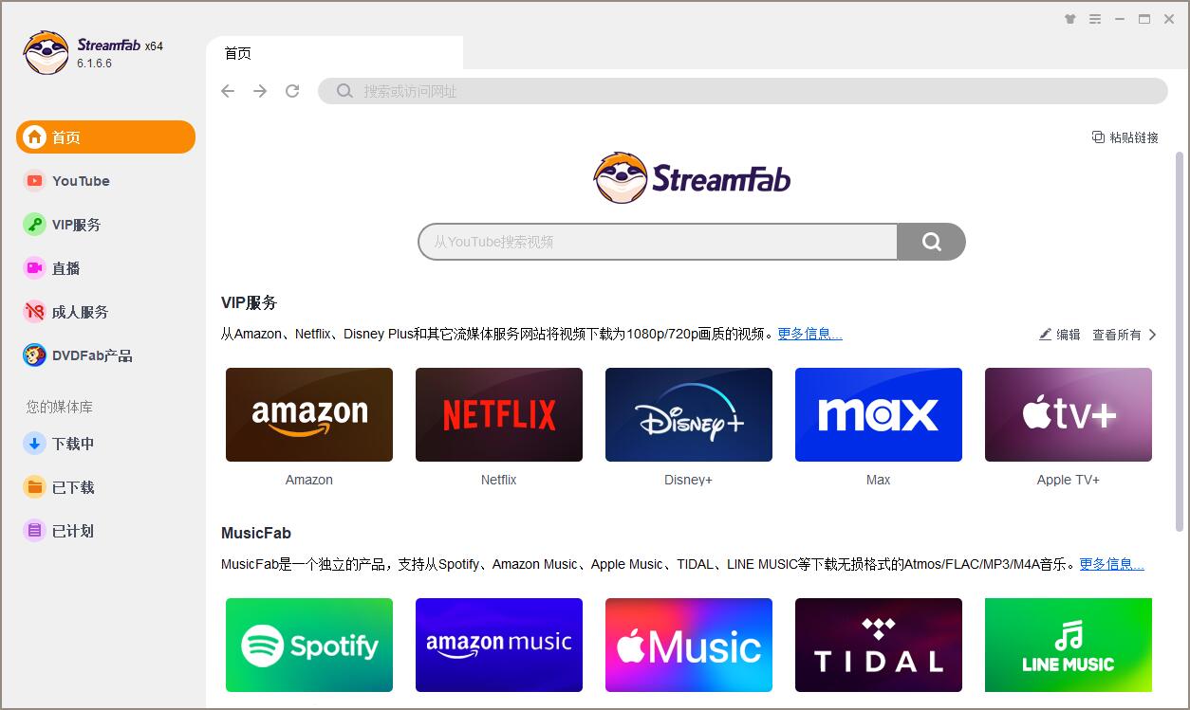
Task: Click the purple list icon for 已计划
Action: 34,531
